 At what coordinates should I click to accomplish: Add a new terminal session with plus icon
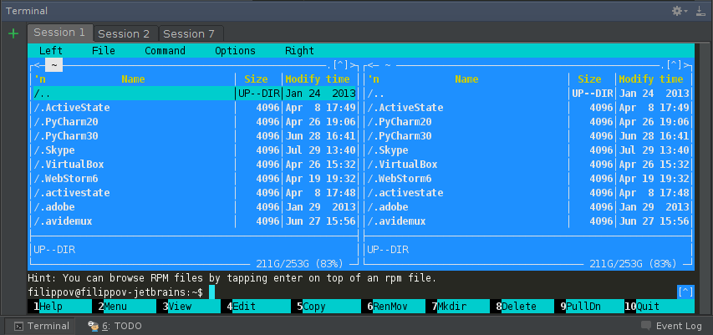point(13,33)
